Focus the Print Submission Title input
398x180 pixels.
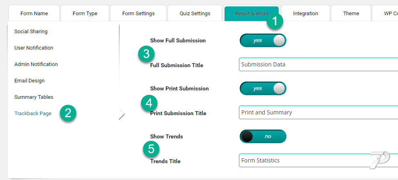pos(318,112)
